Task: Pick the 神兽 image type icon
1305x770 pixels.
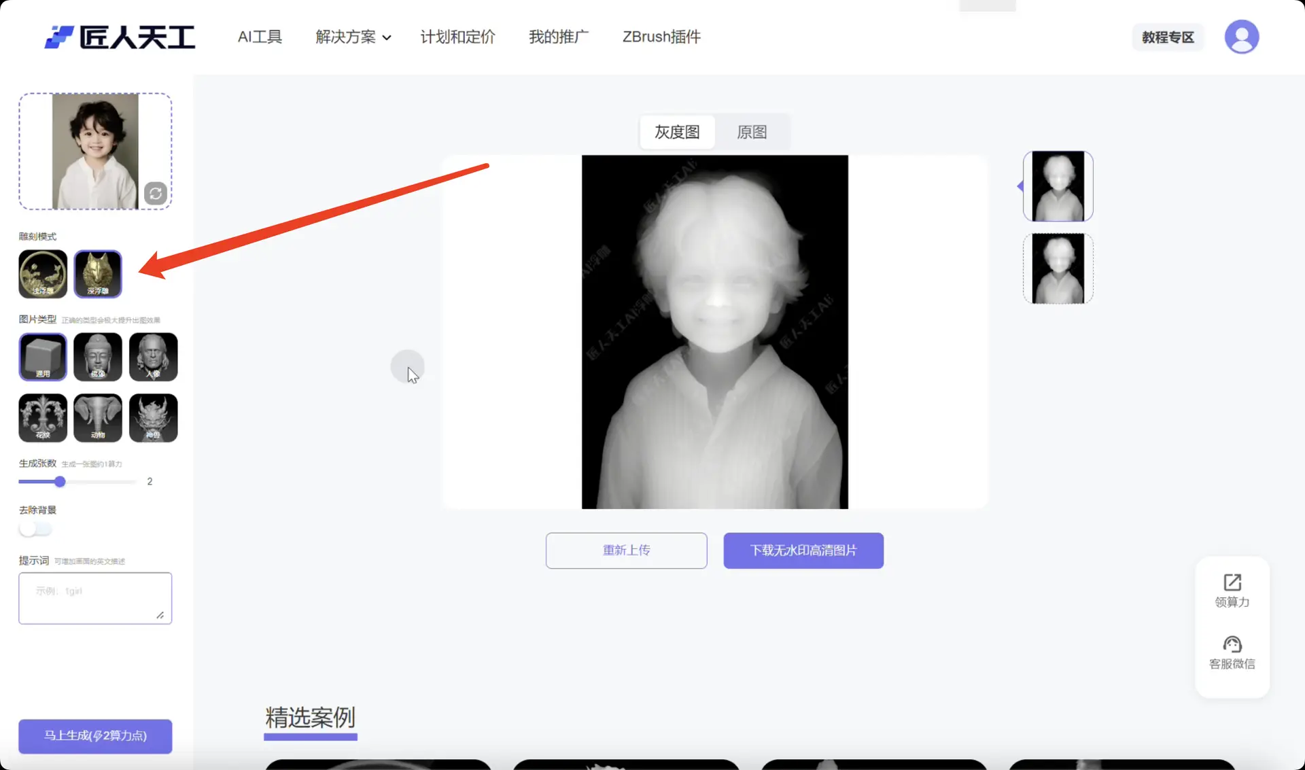Action: click(153, 418)
